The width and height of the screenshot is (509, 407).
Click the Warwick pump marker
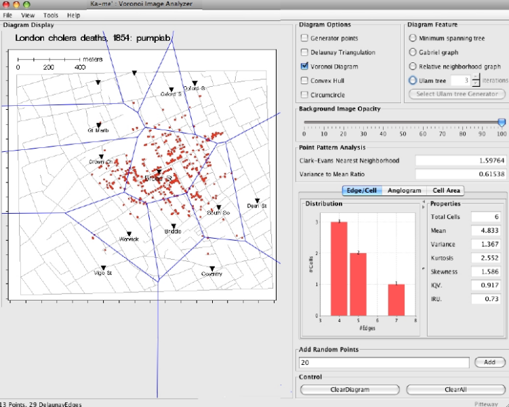[129, 233]
